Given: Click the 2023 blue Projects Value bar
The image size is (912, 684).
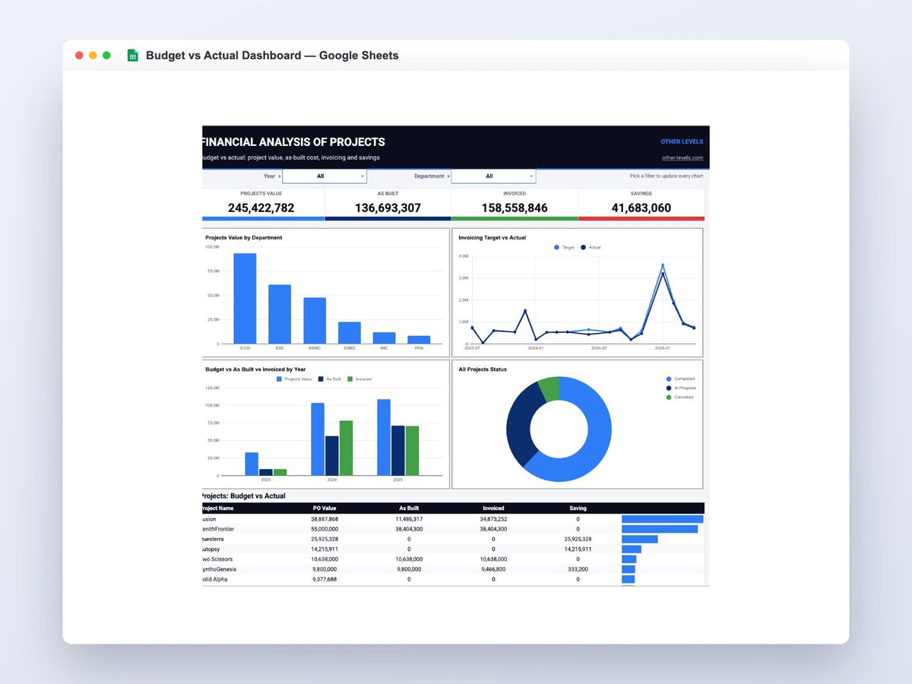Looking at the screenshot, I should [252, 464].
